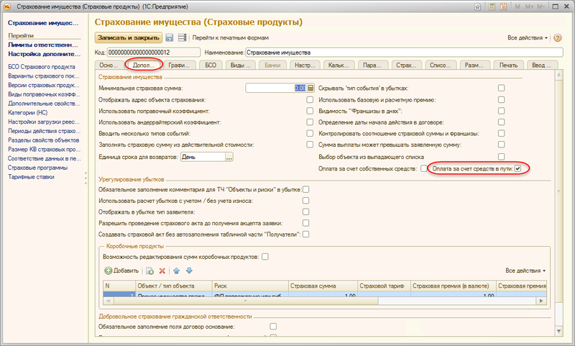575x346 pixels.
Task: Open calculator for Минимальная страховая сумма field
Action: (x=310, y=88)
